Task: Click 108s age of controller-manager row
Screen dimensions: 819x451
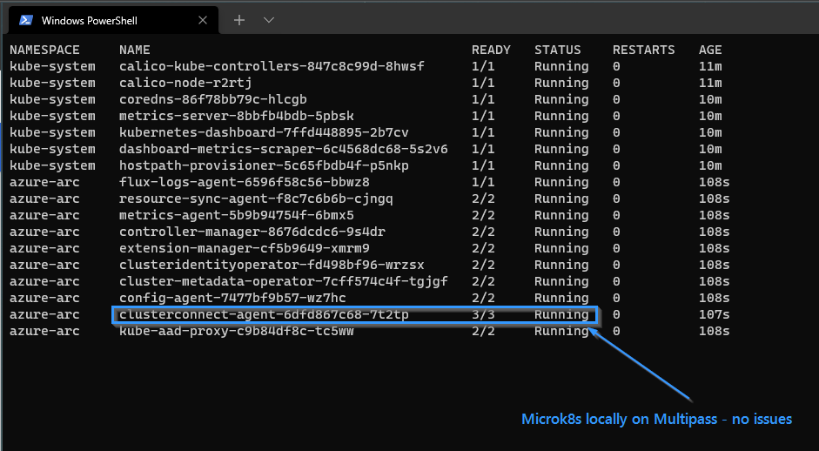Action: (x=714, y=232)
